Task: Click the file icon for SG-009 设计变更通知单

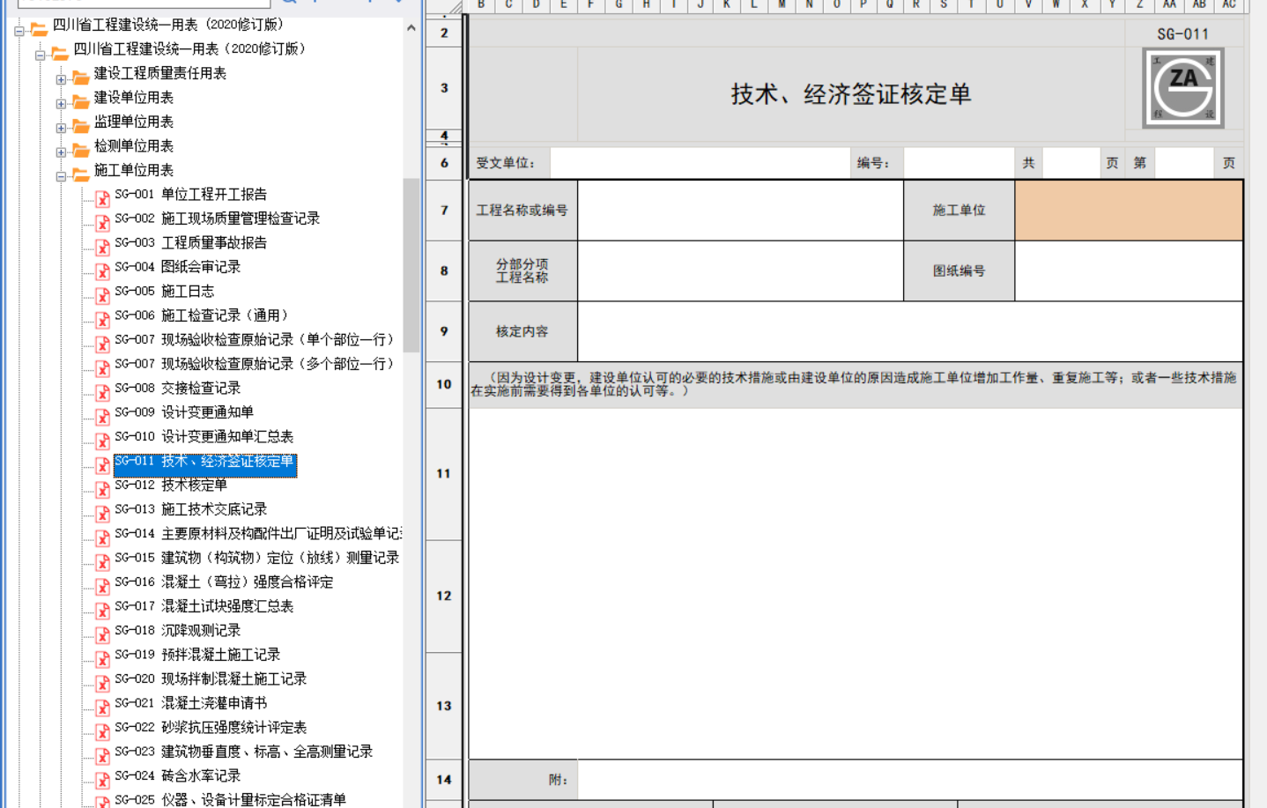Action: [102, 416]
